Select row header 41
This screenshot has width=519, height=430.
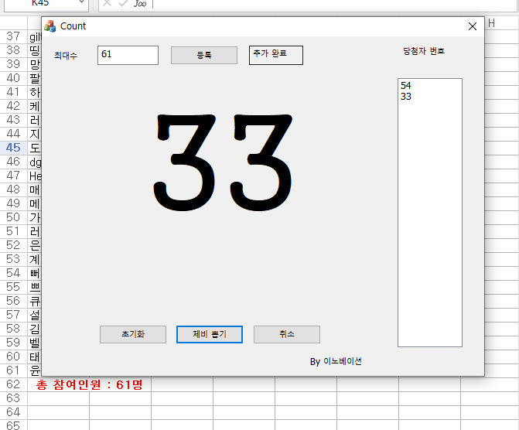point(13,92)
